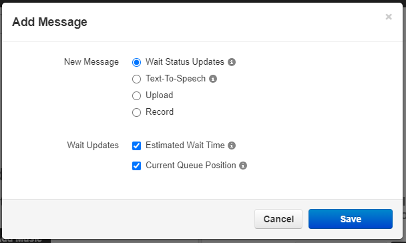Click info icon after Current Queue Position
The width and height of the screenshot is (406, 243).
242,166
